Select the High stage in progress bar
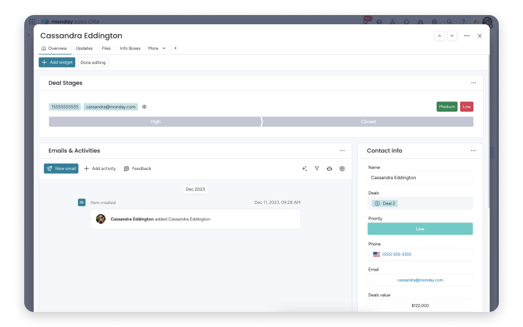This screenshot has height=327, width=523. click(156, 122)
